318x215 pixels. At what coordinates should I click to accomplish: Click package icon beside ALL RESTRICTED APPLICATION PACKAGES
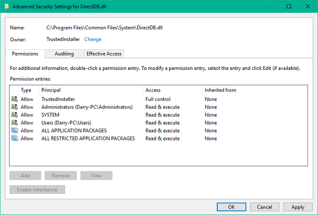click(14, 138)
